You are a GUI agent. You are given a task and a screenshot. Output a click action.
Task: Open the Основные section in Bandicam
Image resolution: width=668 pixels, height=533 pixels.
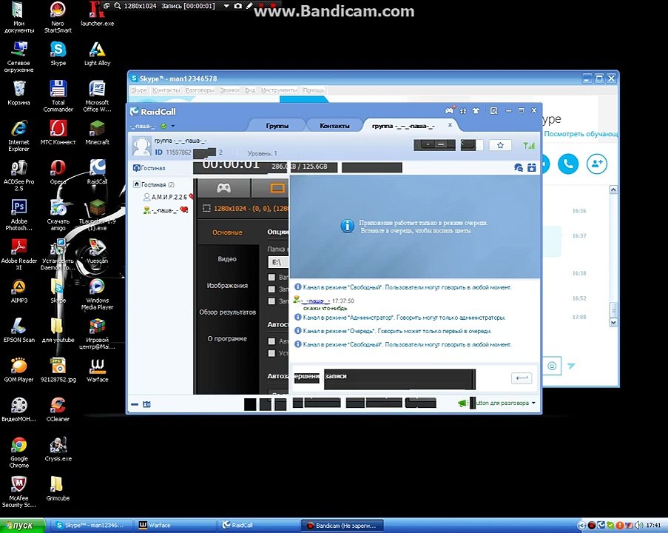[227, 232]
